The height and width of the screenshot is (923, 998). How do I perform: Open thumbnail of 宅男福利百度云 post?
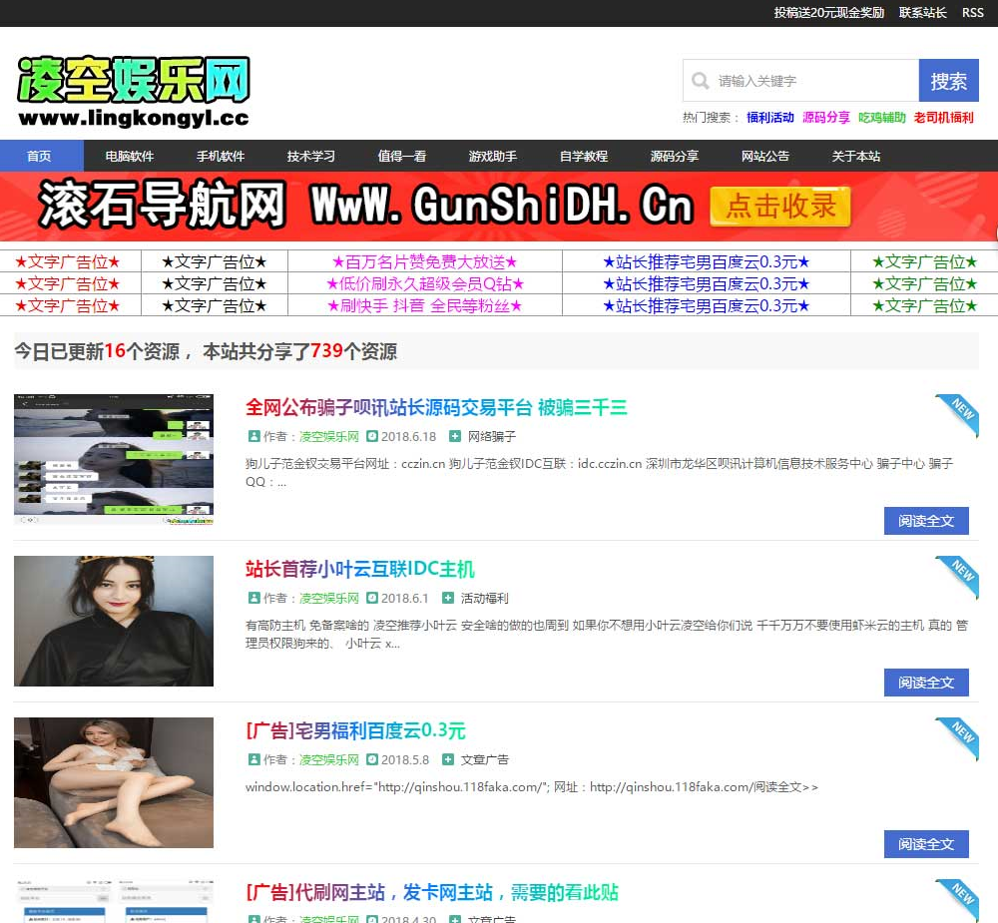coord(114,782)
